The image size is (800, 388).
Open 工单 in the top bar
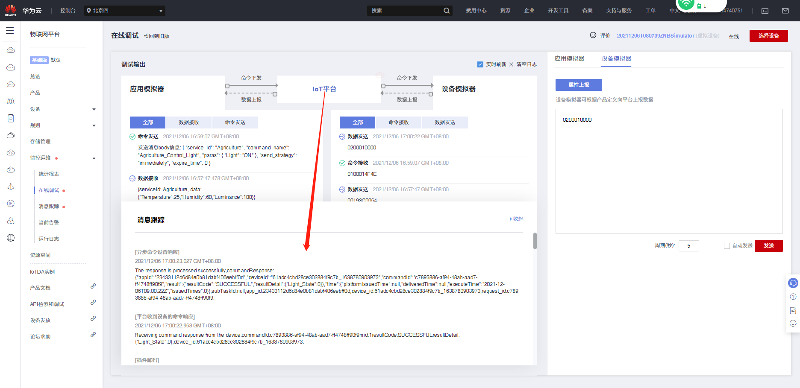tap(651, 11)
